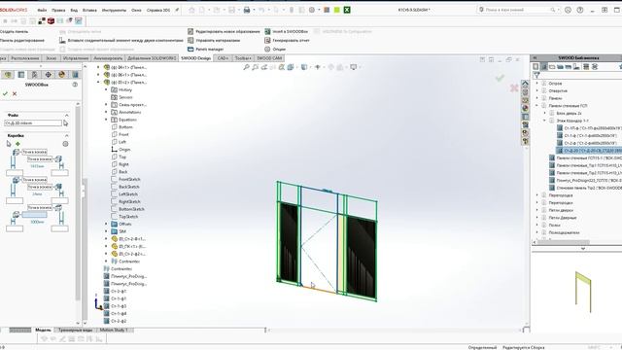This screenshot has width=622, height=350.
Task: Click the red cancel X in the viewport corner
Action: point(514,87)
